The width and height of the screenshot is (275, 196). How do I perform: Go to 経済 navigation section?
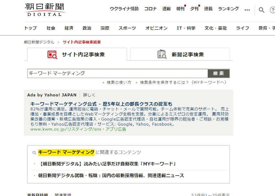pyautogui.click(x=69, y=28)
